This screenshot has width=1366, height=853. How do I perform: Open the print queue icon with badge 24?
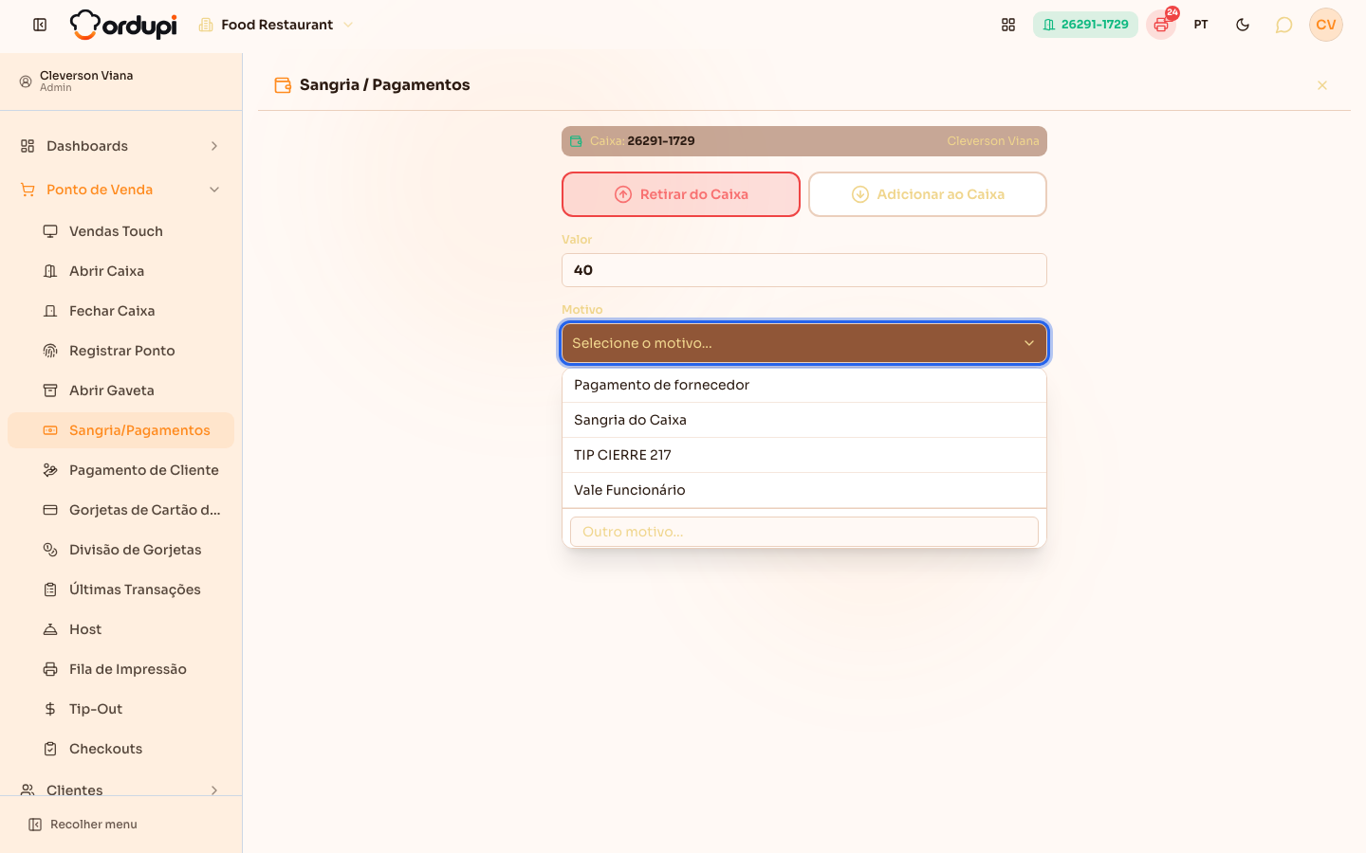tap(1161, 25)
